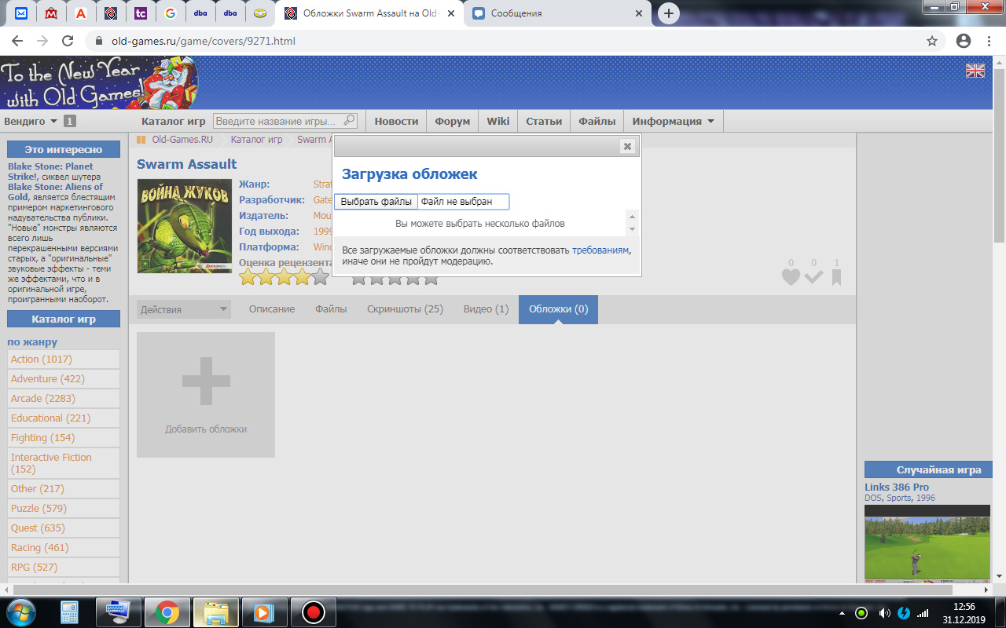Switch to the Скриншоты (25) tab
The height and width of the screenshot is (628, 1006).
point(405,309)
